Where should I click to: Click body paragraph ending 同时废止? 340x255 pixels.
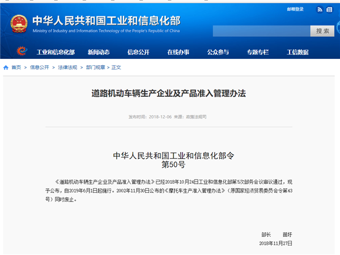pyautogui.click(x=169, y=190)
